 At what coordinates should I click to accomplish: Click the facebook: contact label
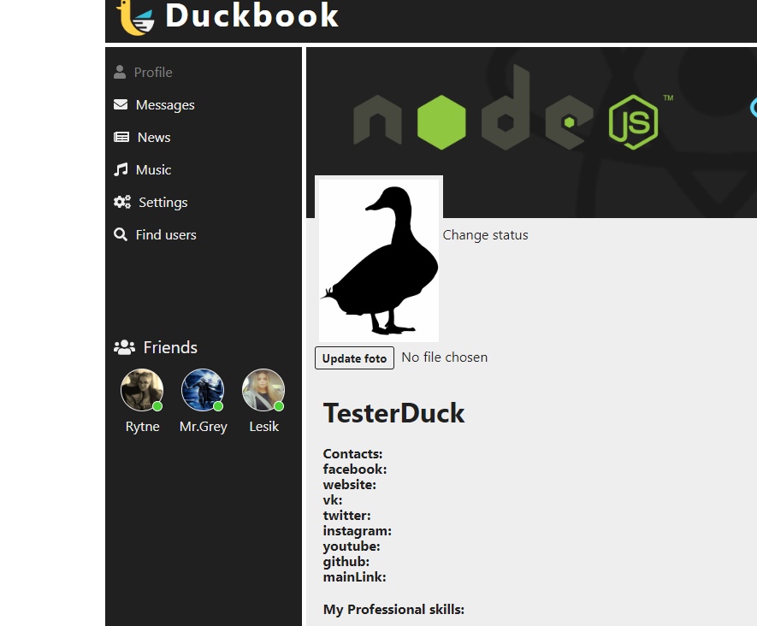[355, 469]
